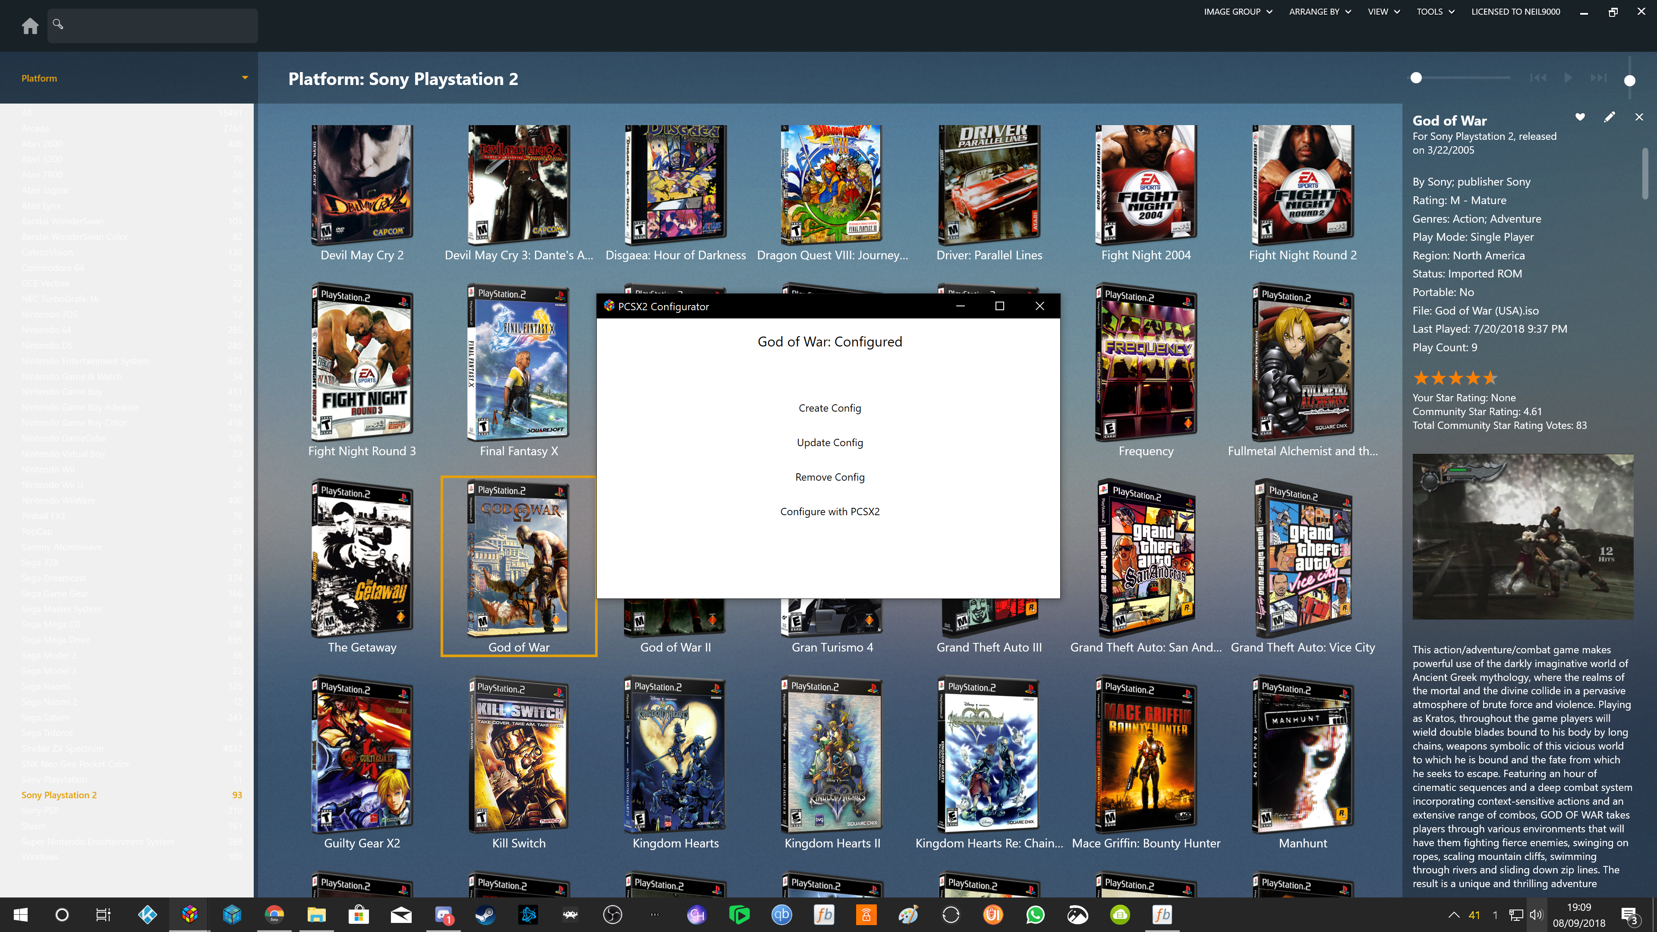Select Arcade in the platform list
The width and height of the screenshot is (1657, 932).
point(131,128)
